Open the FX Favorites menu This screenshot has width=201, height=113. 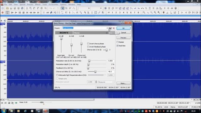pyautogui.click(x=53, y=4)
